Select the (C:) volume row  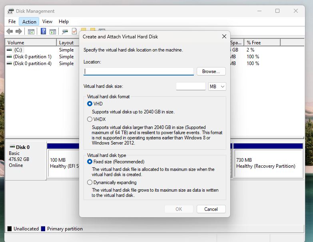(18, 50)
